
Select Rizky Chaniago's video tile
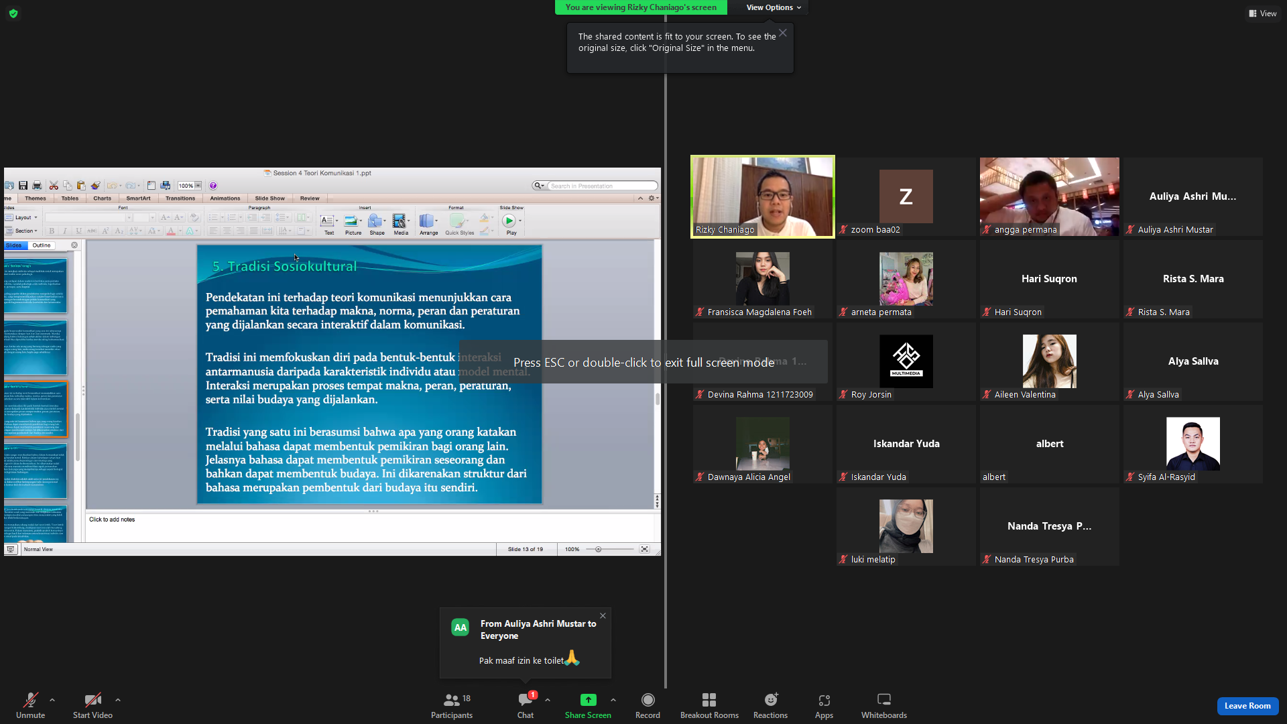[763, 196]
